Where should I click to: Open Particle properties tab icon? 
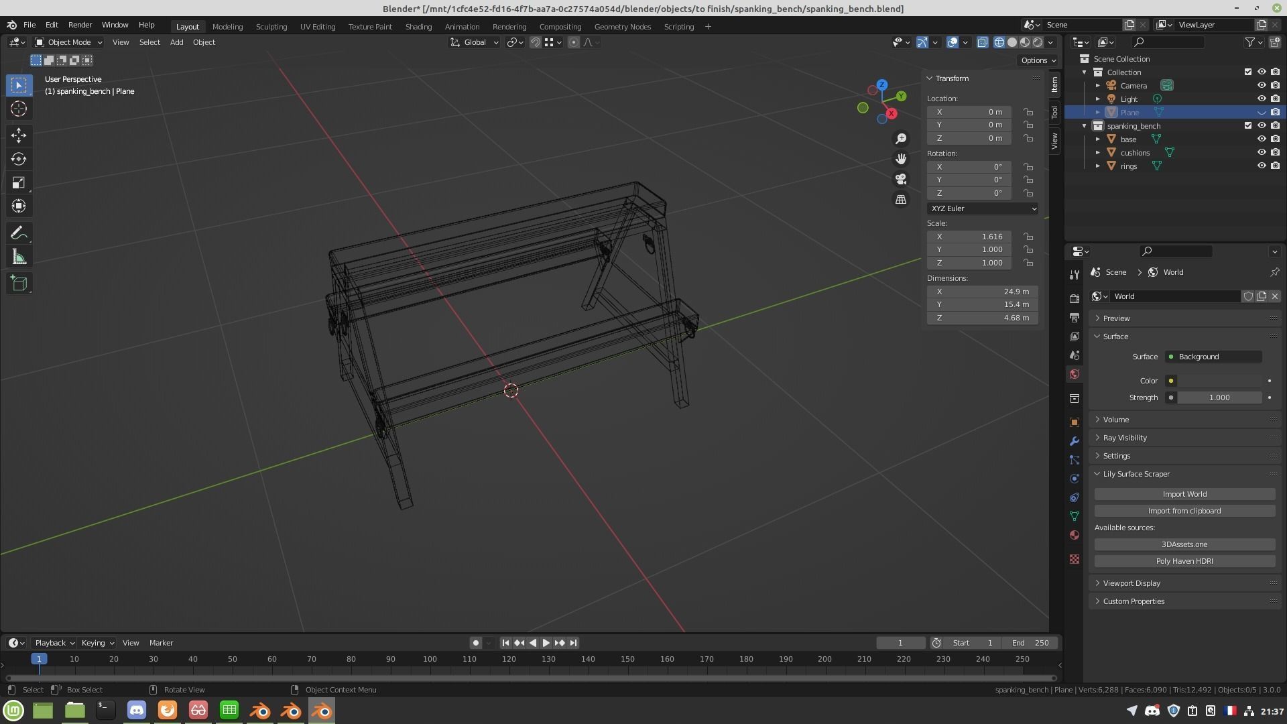[1075, 460]
